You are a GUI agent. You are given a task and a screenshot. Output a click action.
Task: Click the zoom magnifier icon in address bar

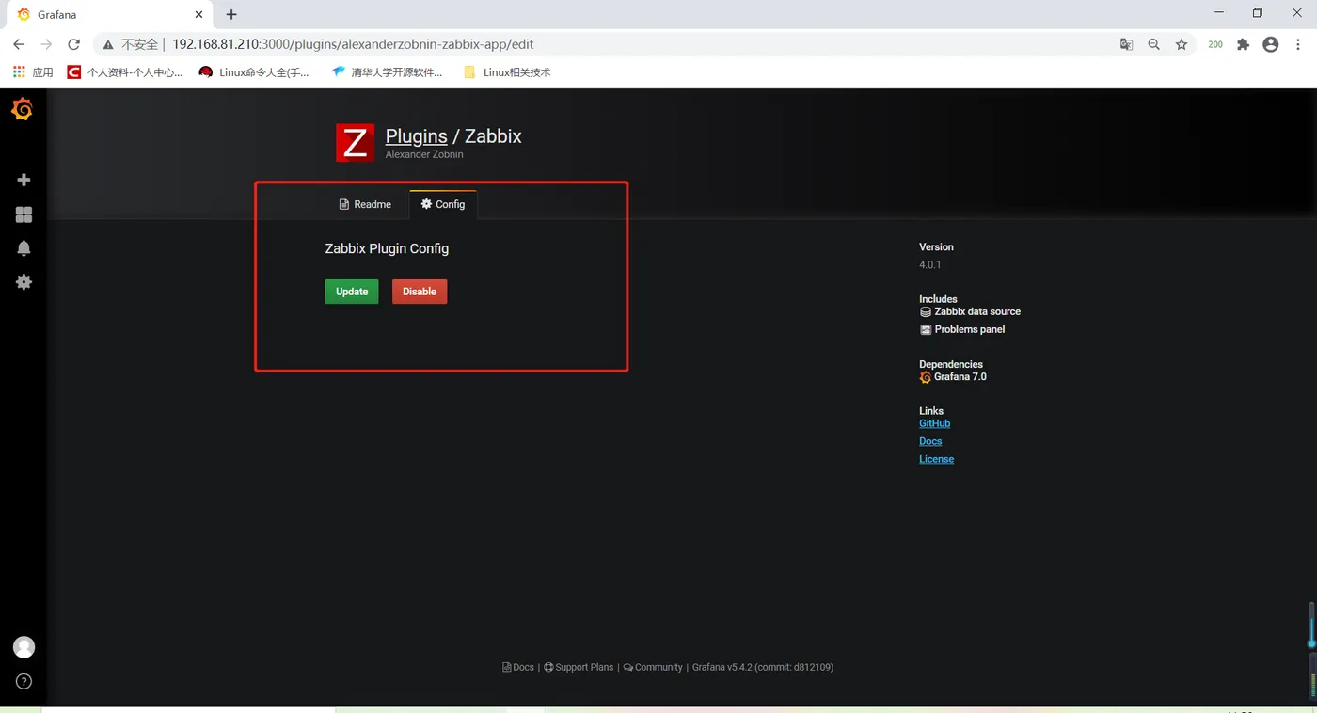tap(1153, 44)
